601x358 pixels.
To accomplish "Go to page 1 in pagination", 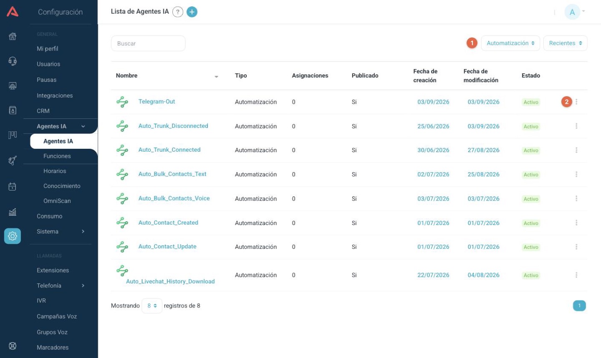I will 579,305.
